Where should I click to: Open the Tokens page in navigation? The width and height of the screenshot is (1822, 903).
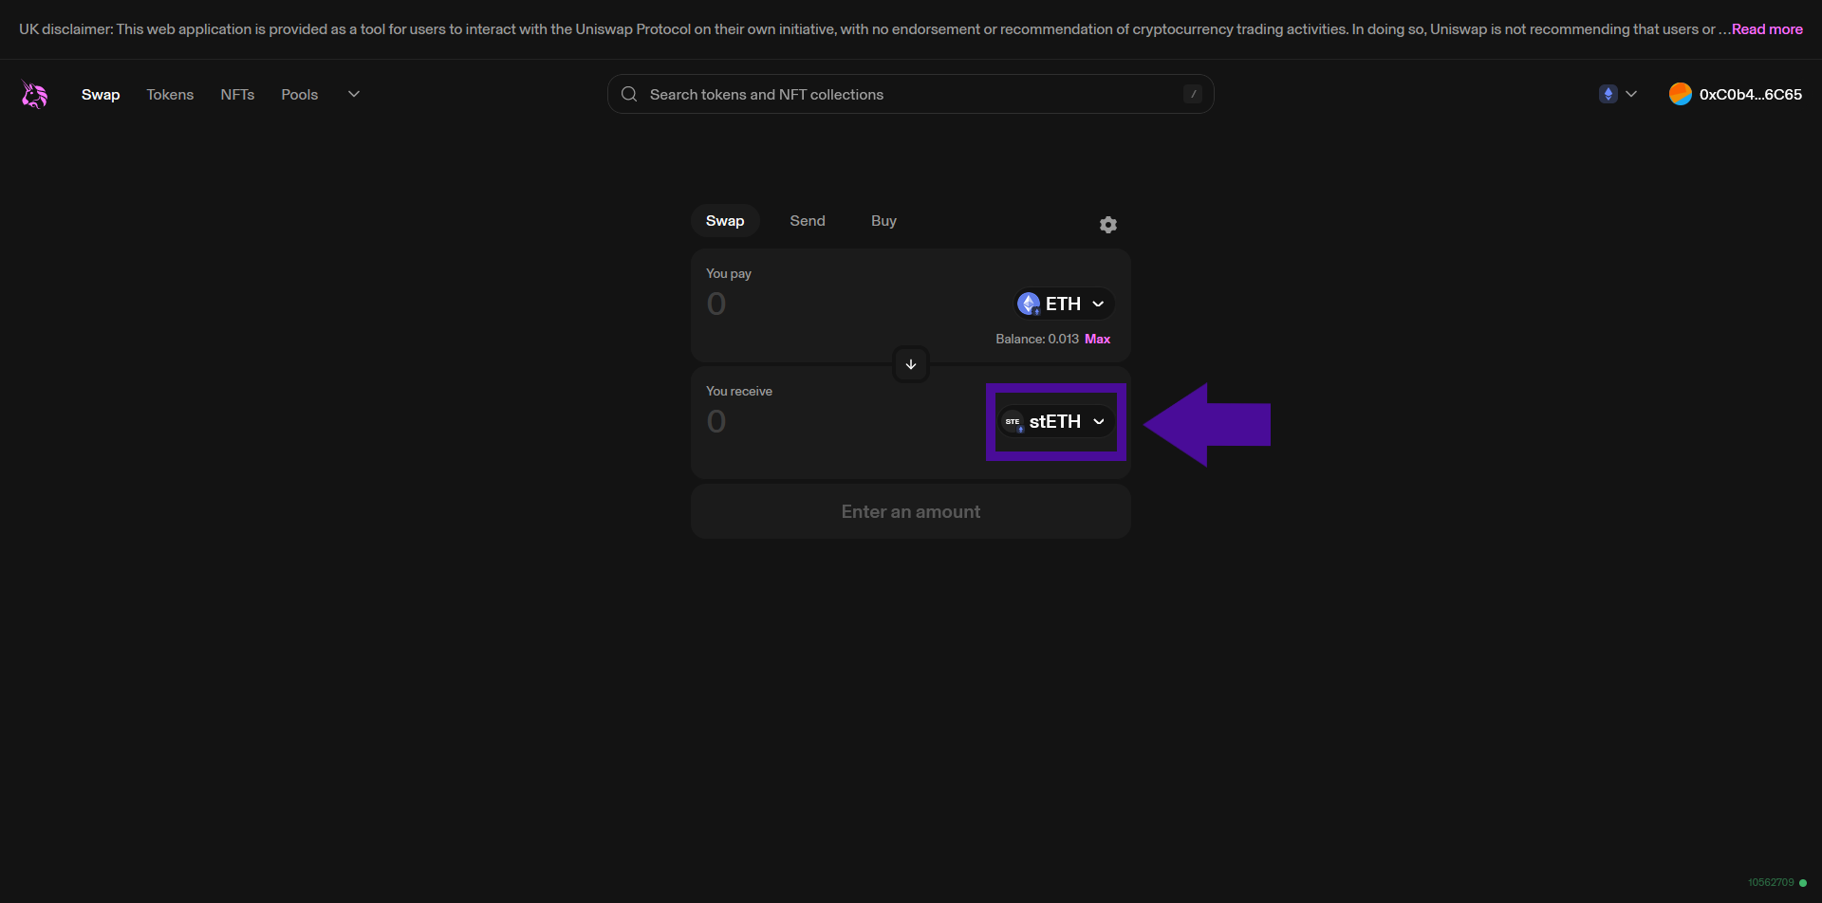(x=170, y=95)
